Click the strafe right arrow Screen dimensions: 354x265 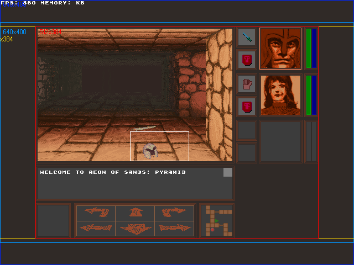coord(174,228)
